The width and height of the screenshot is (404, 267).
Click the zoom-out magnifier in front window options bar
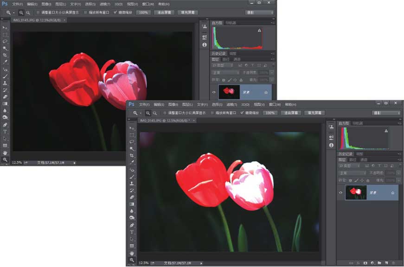pyautogui.click(x=154, y=113)
